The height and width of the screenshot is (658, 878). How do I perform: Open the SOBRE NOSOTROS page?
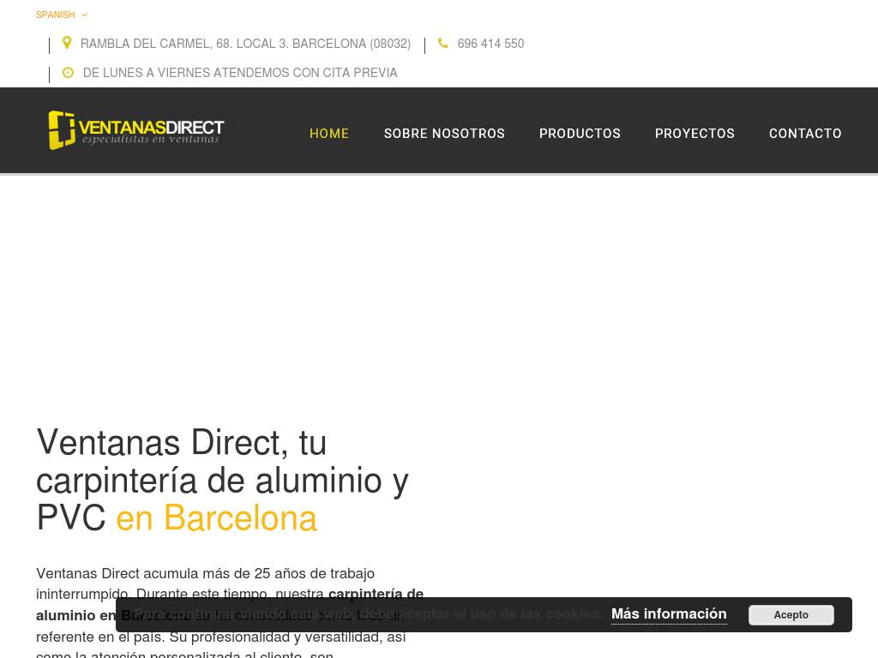[x=444, y=134]
